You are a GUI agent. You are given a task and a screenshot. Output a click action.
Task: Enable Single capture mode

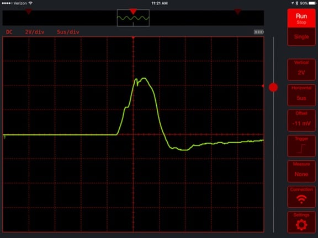(301, 37)
